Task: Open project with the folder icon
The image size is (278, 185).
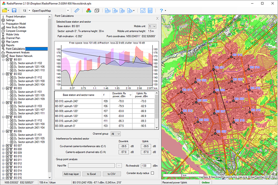Action: click(x=5, y=10)
